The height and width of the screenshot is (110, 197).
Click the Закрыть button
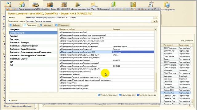coord(13,101)
